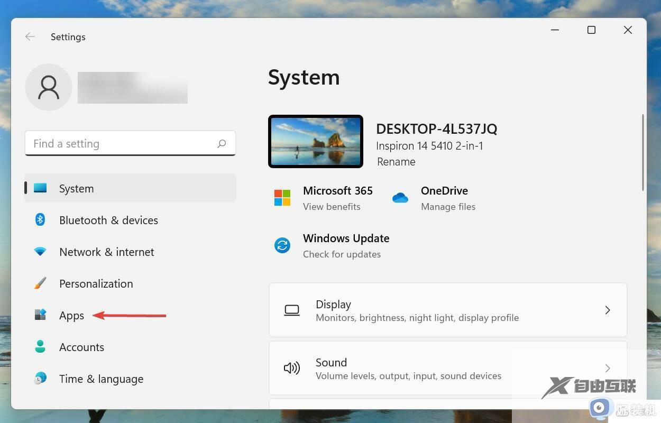
Task: Open Time & language settings icon
Action: [x=40, y=379]
